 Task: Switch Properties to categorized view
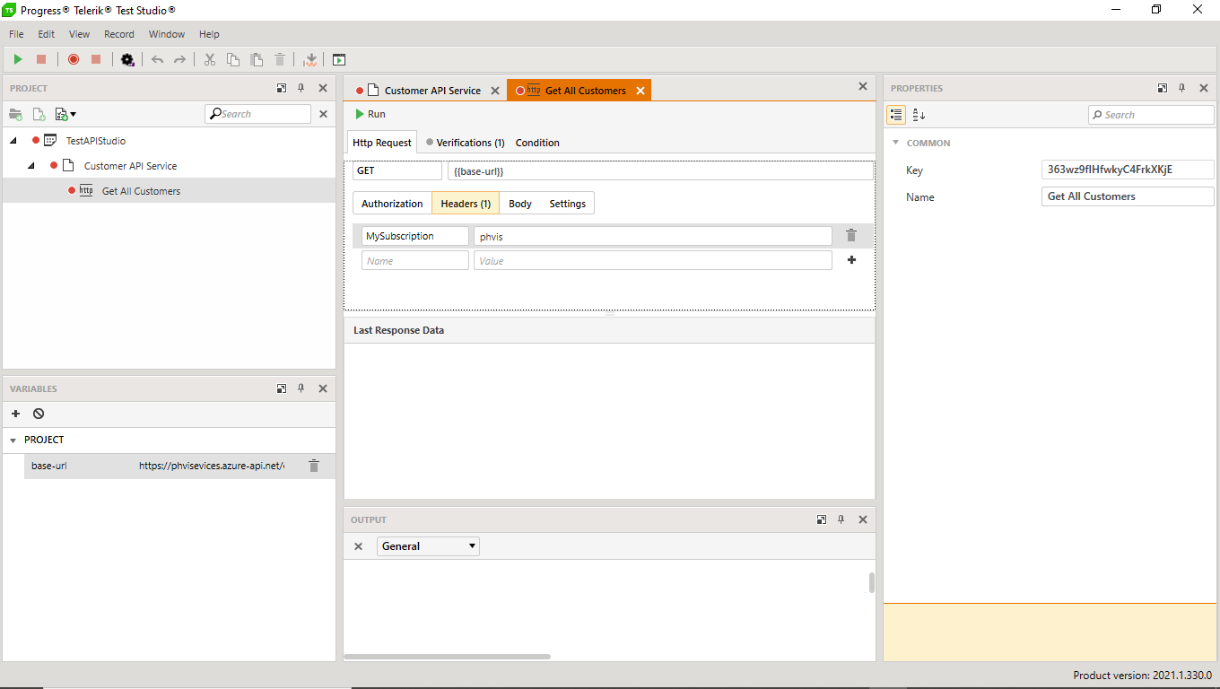click(x=895, y=115)
